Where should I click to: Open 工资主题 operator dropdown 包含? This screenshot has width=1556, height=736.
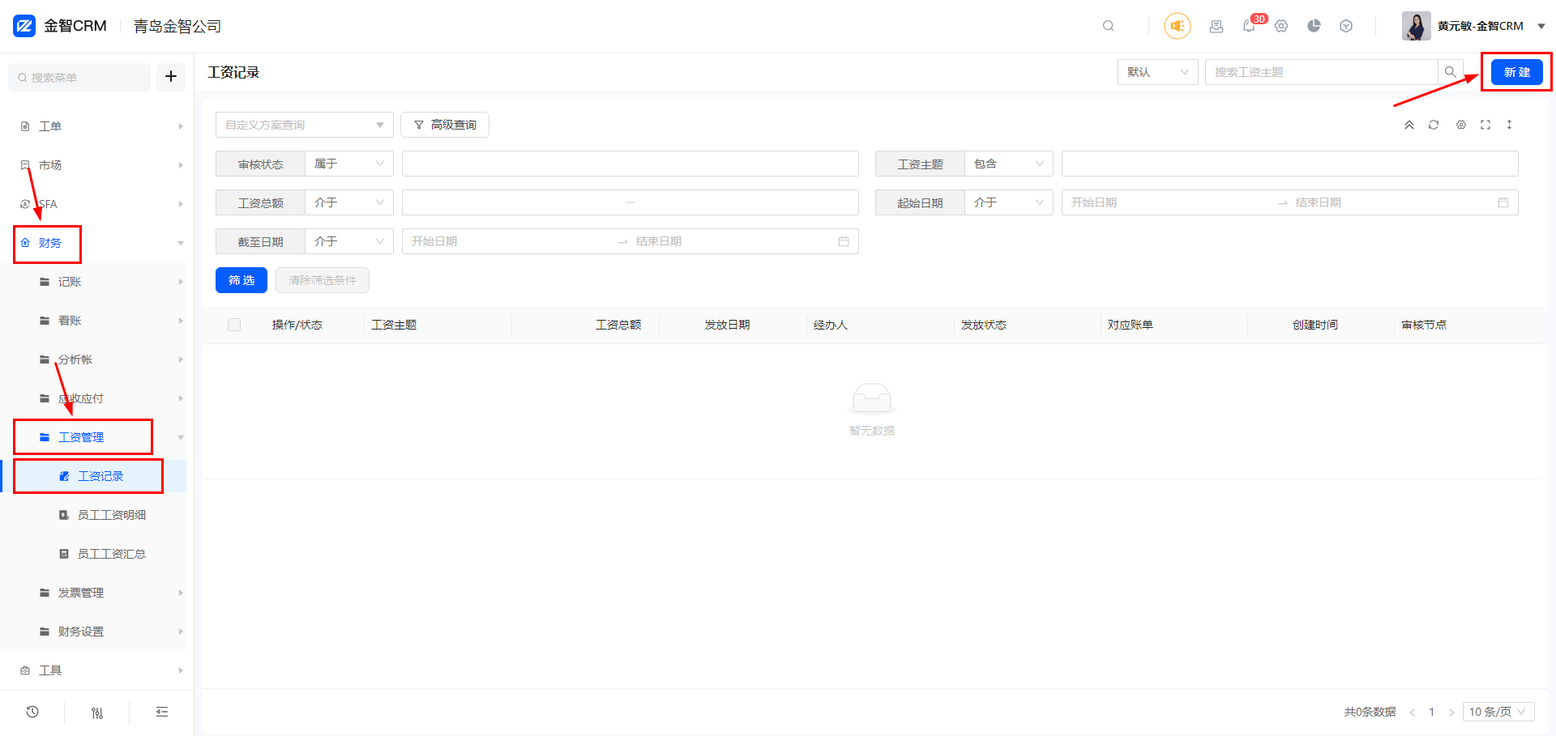coord(1009,164)
